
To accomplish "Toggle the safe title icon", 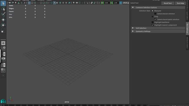I will [47, 3].
